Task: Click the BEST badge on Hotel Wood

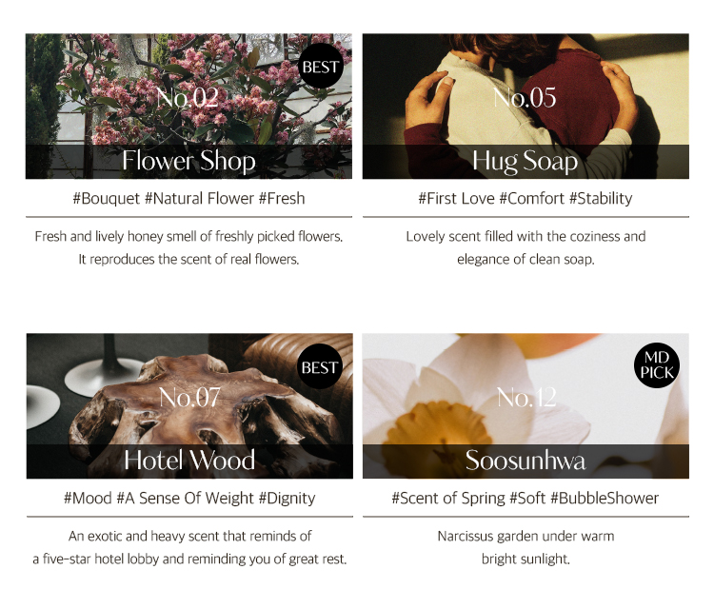Action: coord(320,366)
